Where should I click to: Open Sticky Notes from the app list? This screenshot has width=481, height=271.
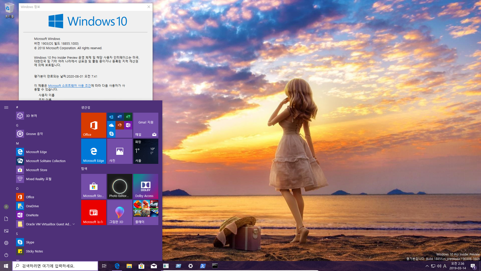click(45, 251)
